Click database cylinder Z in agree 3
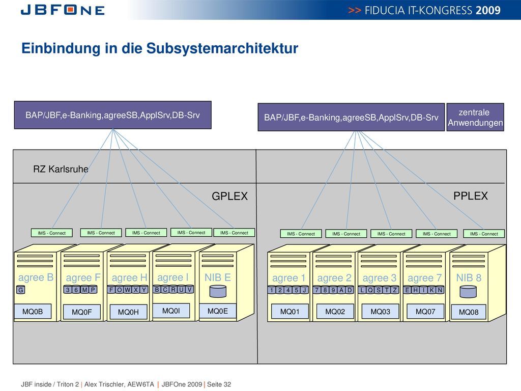This screenshot has height=391, width=521. point(395,290)
